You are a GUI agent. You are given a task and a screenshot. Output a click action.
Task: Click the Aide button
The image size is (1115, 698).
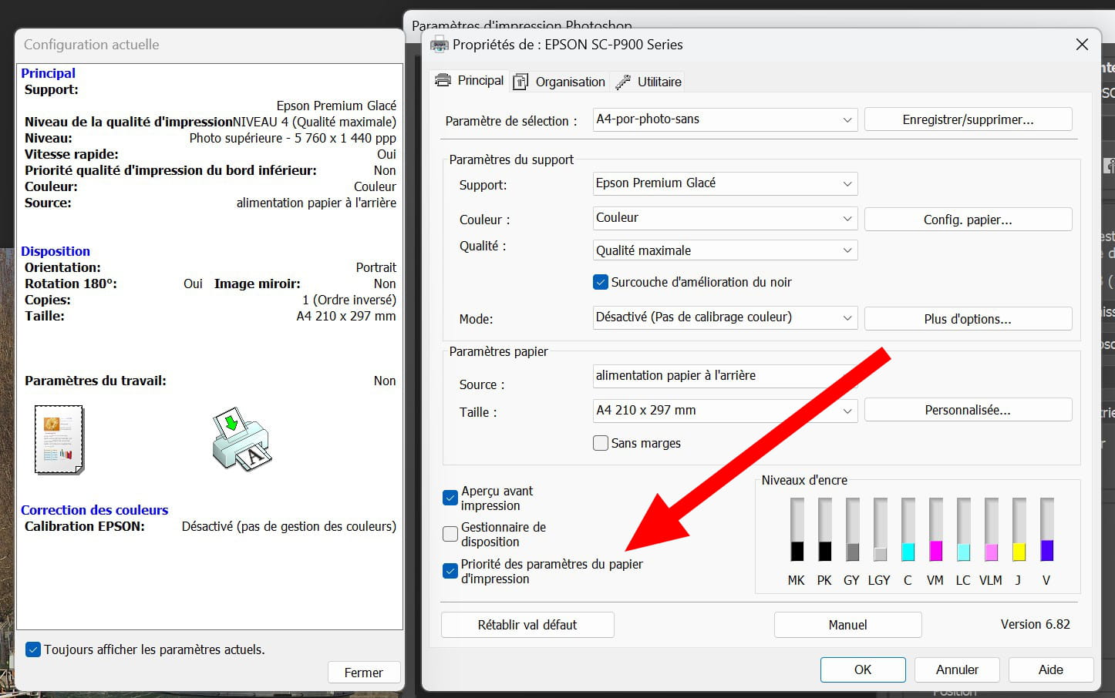click(1050, 669)
